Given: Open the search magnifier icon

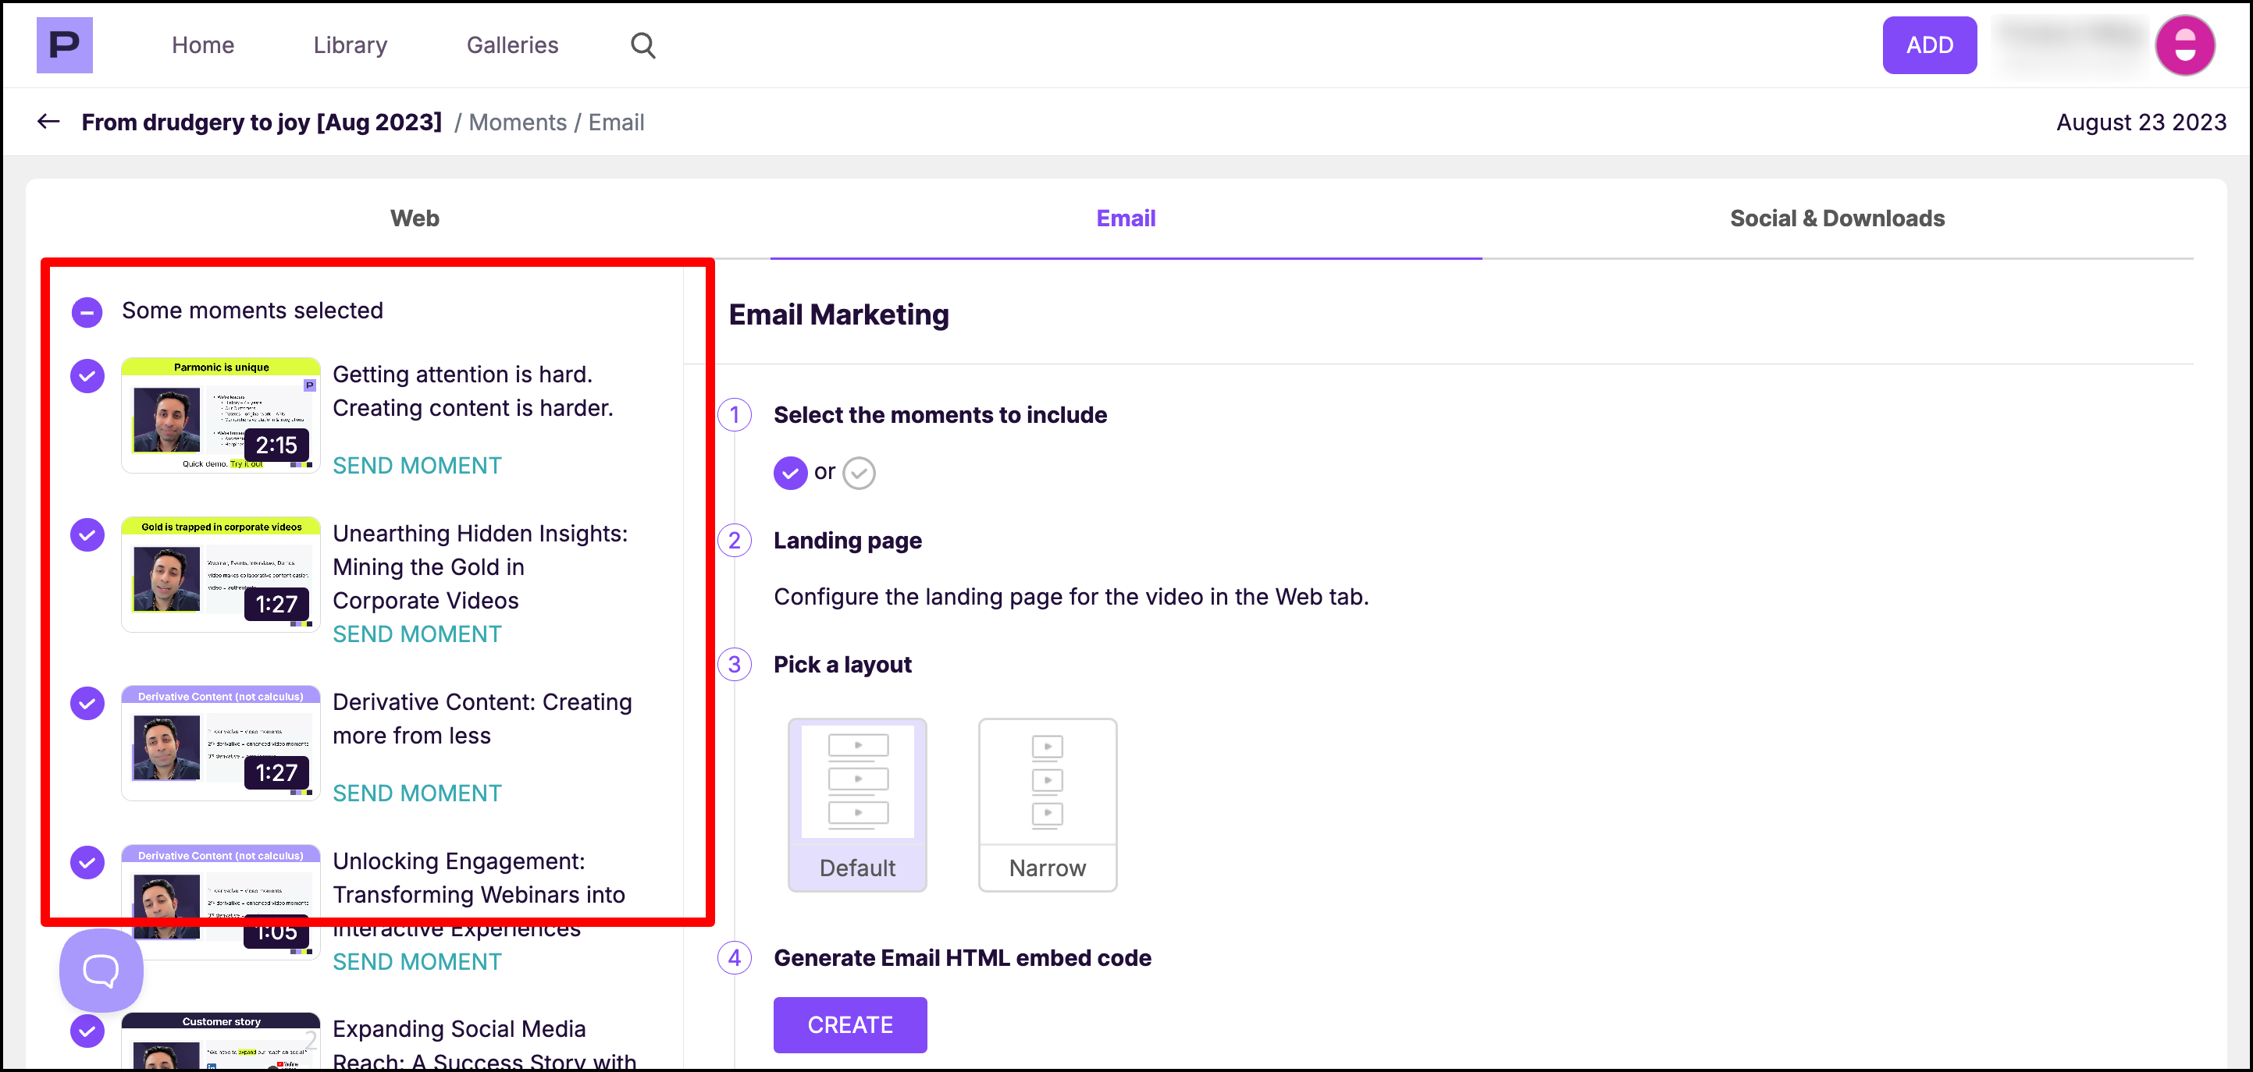Looking at the screenshot, I should click(x=642, y=44).
